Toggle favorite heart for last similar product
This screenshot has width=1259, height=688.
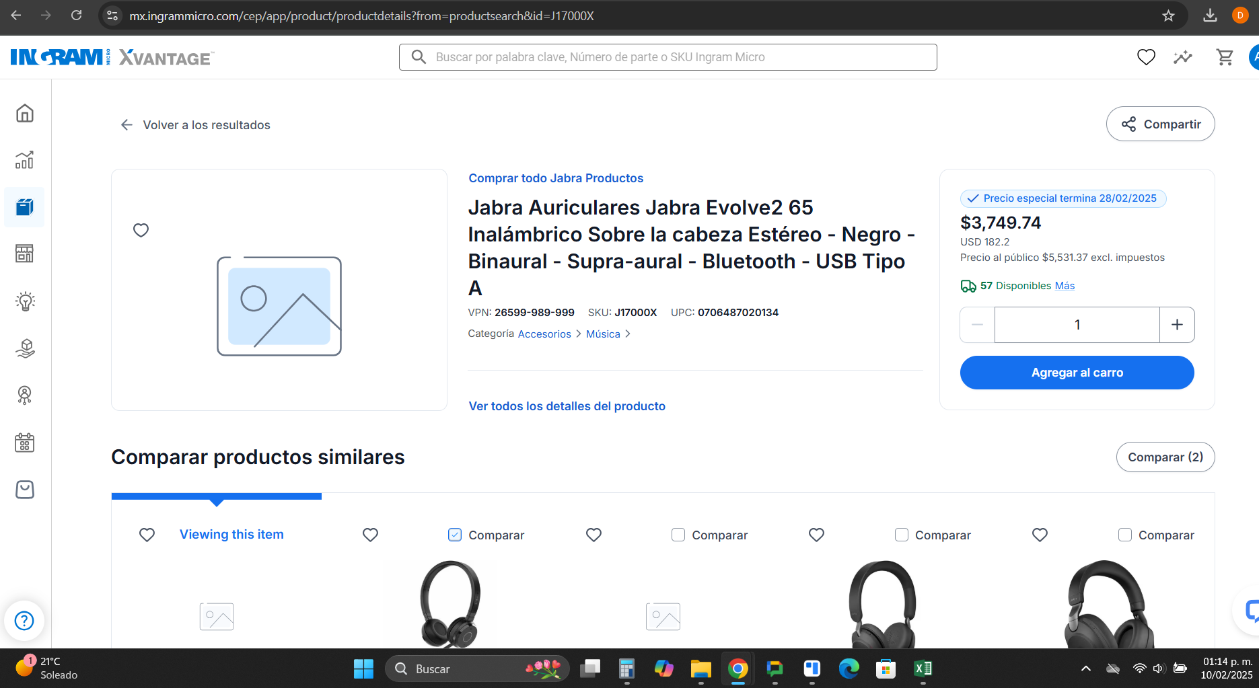[1040, 535]
